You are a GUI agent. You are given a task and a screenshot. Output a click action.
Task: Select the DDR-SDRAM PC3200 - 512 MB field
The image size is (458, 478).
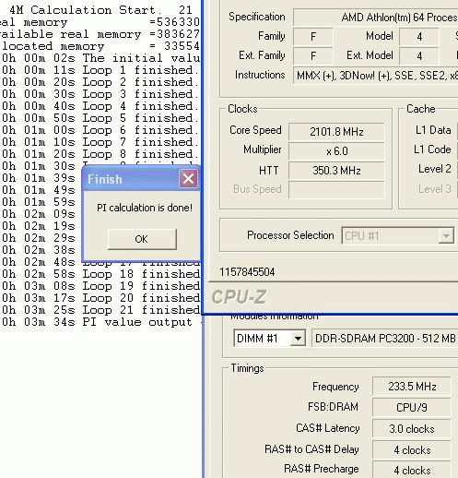pyautogui.click(x=385, y=339)
